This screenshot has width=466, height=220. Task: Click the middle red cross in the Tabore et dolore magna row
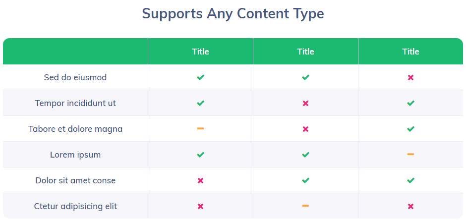click(305, 129)
